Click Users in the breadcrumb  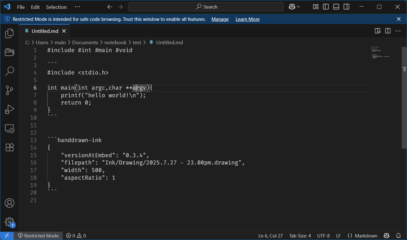click(42, 42)
